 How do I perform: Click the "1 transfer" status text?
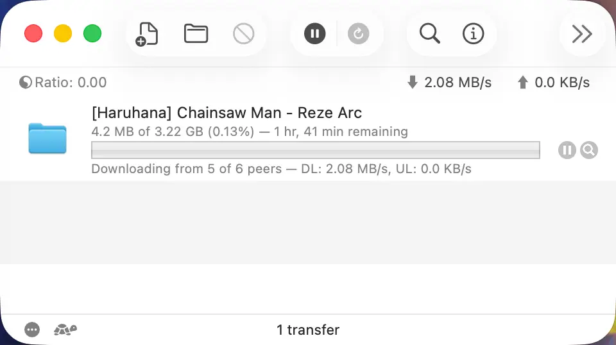308,330
